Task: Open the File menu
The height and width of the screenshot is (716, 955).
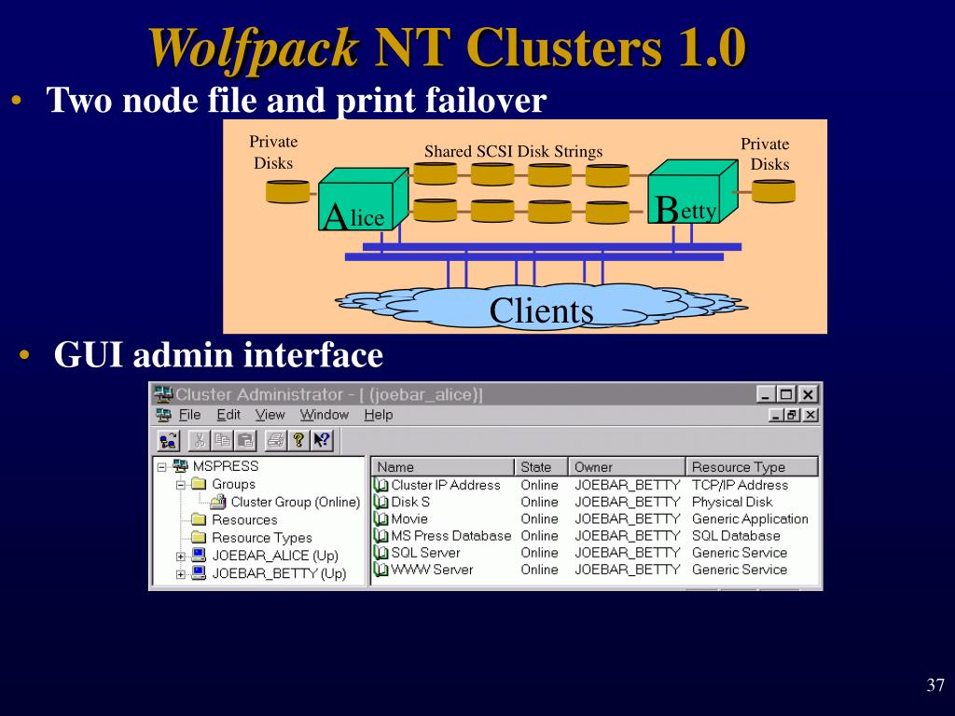Action: tap(189, 415)
